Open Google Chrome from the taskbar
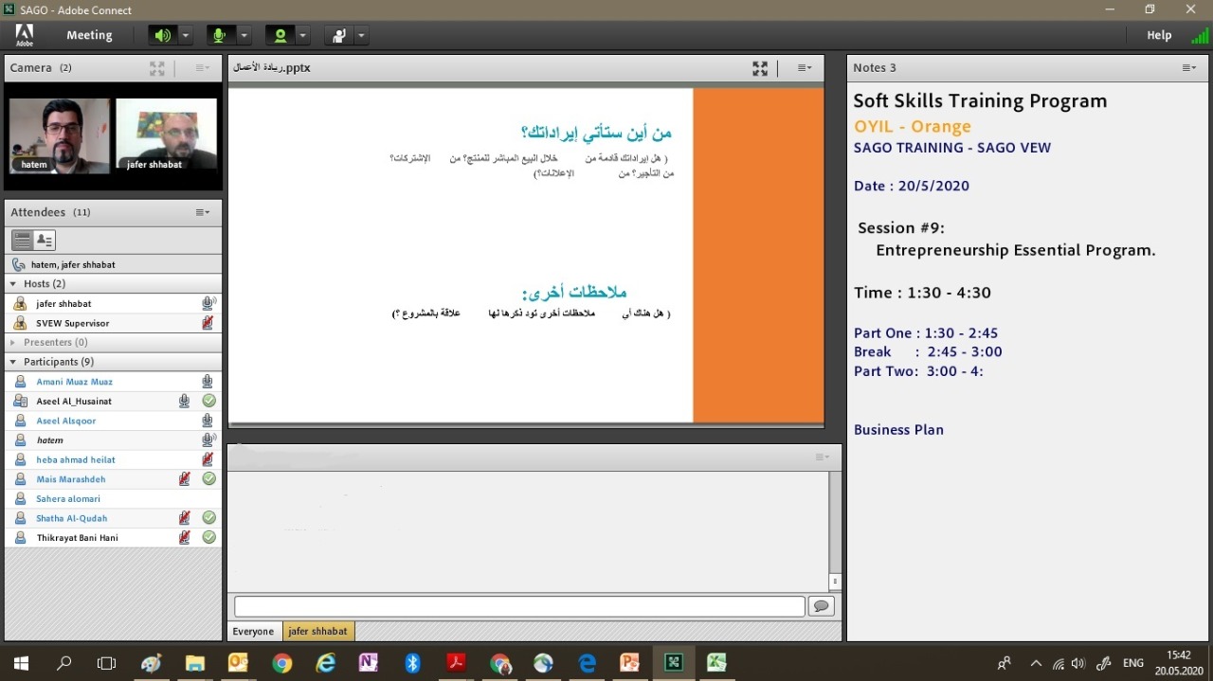Screen dimensions: 1213x681 [x=281, y=663]
